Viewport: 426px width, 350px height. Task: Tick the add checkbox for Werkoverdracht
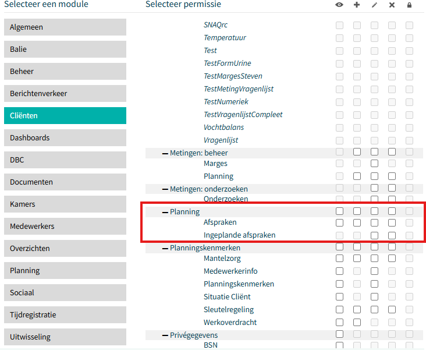pyautogui.click(x=357, y=322)
